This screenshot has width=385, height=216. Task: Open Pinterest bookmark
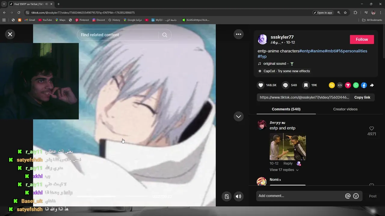(x=82, y=20)
